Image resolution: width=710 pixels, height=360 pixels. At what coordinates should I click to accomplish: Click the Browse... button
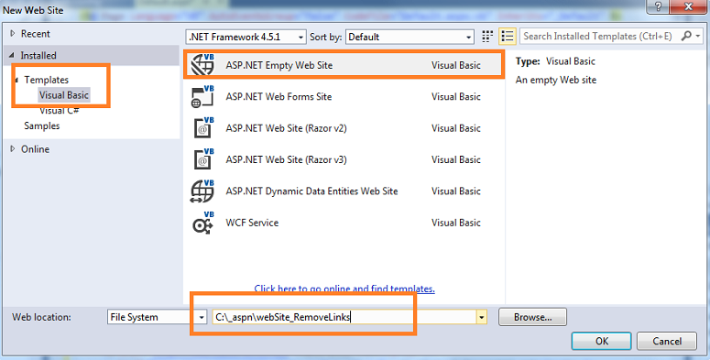(532, 317)
